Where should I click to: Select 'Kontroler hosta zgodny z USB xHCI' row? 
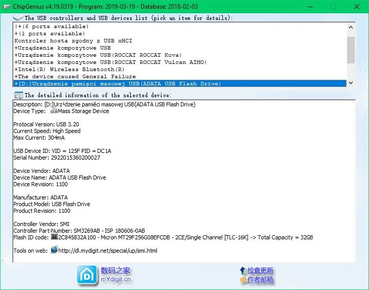(x=180, y=41)
